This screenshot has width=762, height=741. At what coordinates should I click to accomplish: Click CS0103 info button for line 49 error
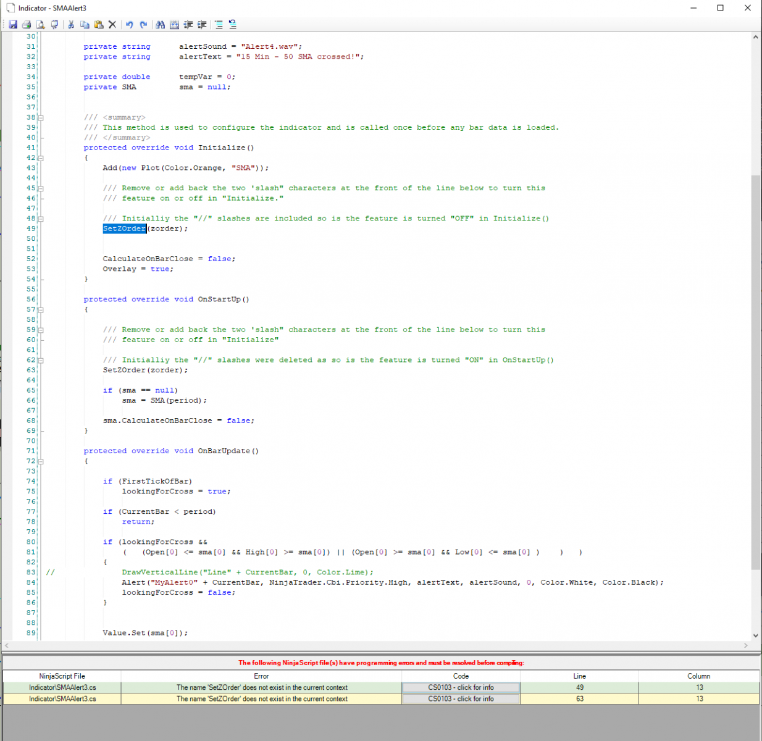point(461,687)
